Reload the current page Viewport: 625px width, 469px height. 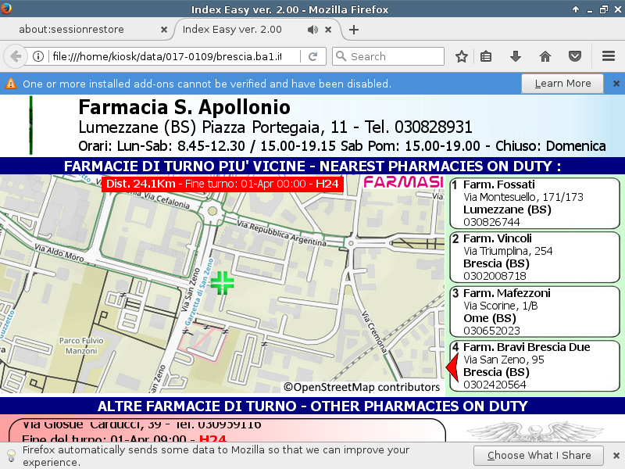point(312,56)
